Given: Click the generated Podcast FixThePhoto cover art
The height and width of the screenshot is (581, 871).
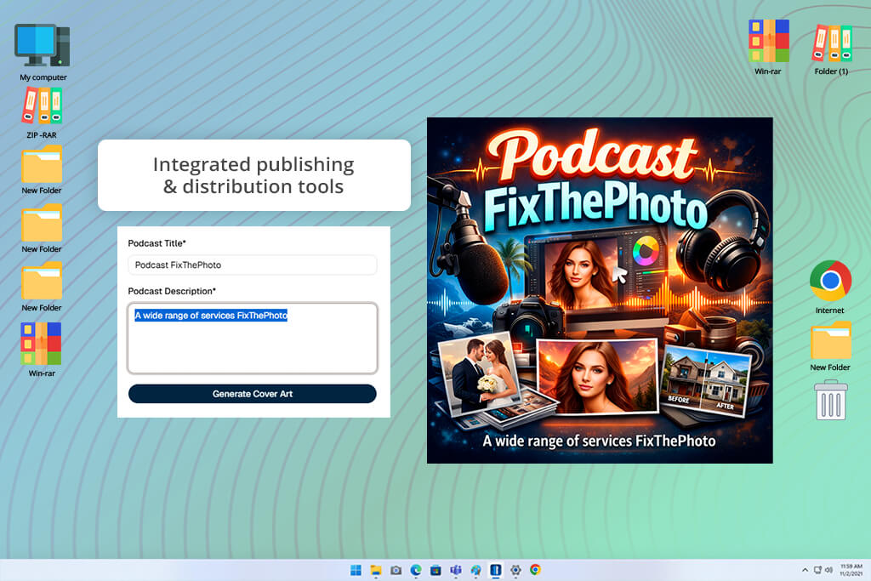Looking at the screenshot, I should [600, 290].
